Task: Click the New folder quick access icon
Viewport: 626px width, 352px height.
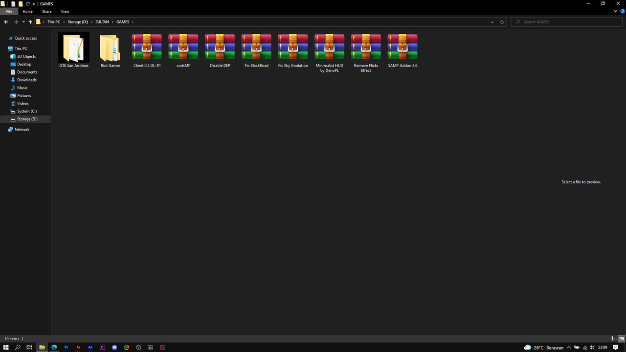Action: click(x=21, y=3)
